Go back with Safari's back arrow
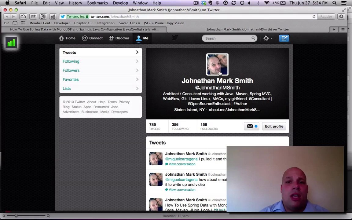 pyautogui.click(x=7, y=16)
